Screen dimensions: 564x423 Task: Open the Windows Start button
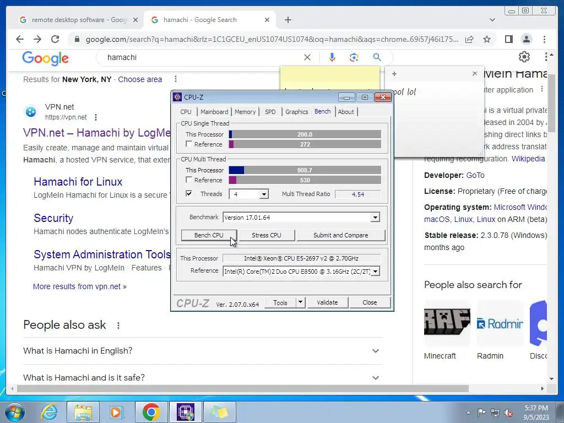tap(15, 412)
